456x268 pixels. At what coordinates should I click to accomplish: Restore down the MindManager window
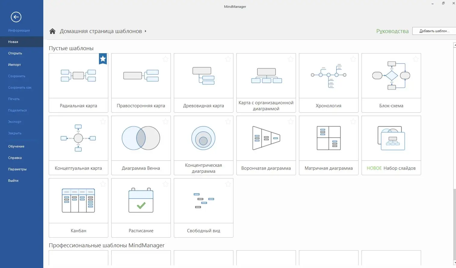click(443, 3)
